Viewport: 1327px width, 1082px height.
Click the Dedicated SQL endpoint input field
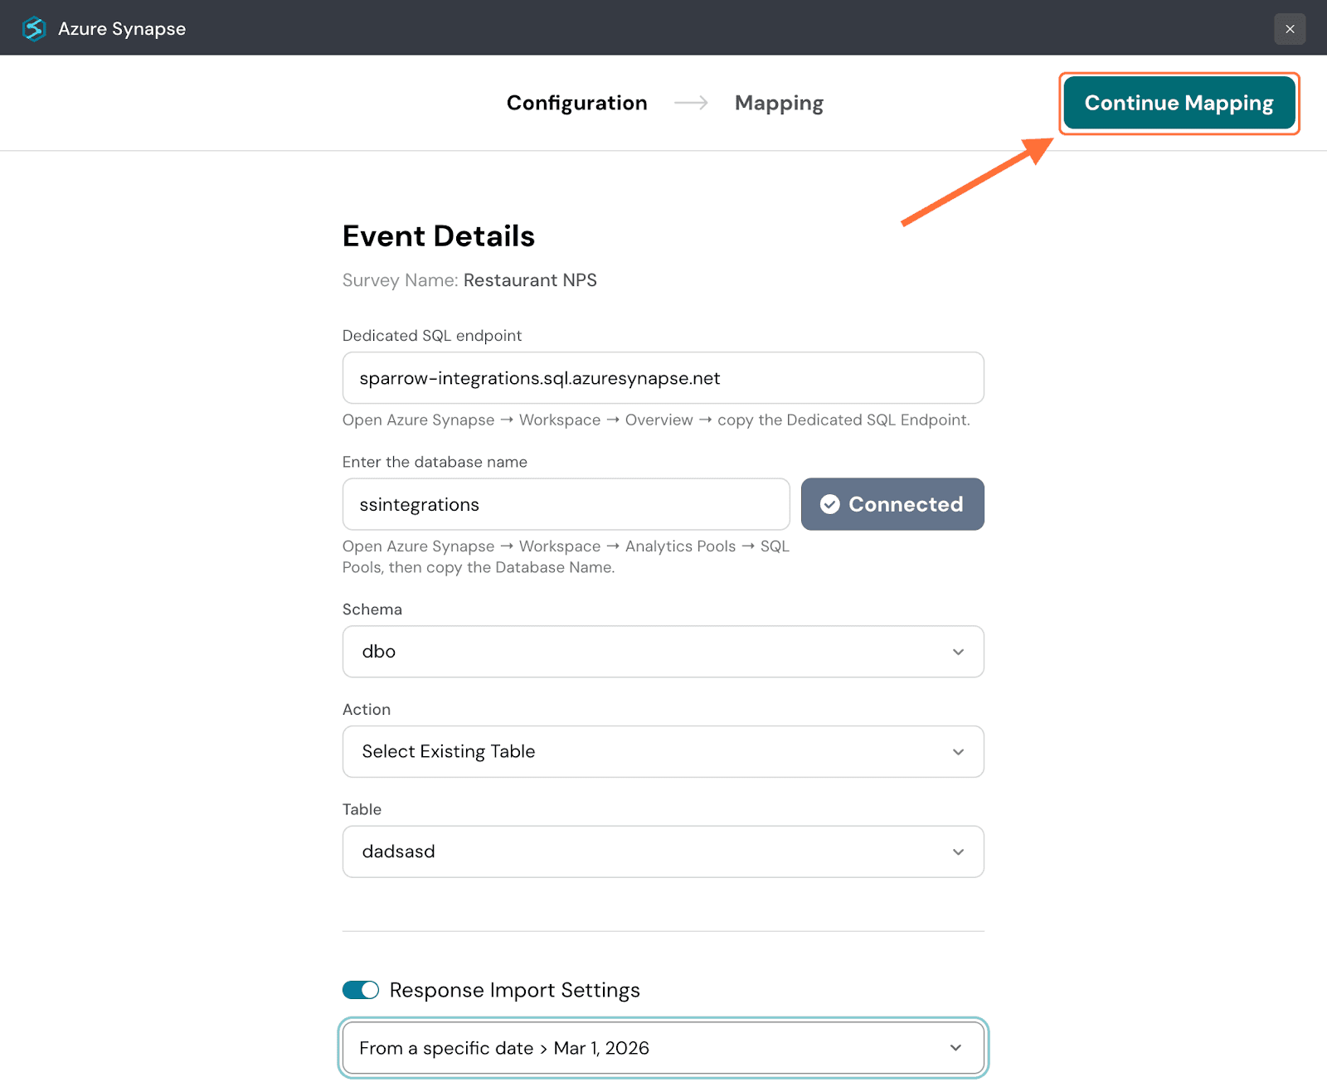662,378
